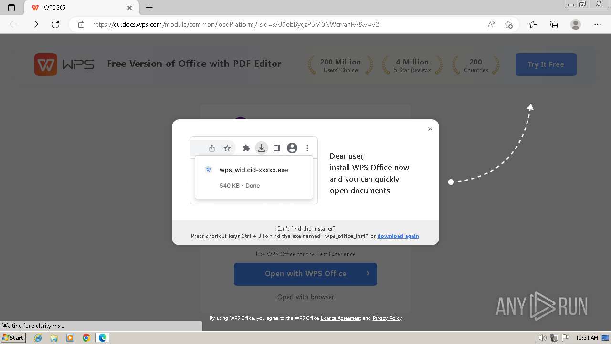Click Try It Free button

(546, 64)
